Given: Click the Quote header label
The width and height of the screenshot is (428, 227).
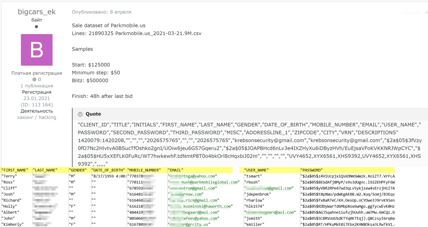Looking at the screenshot, I should pos(93,114).
